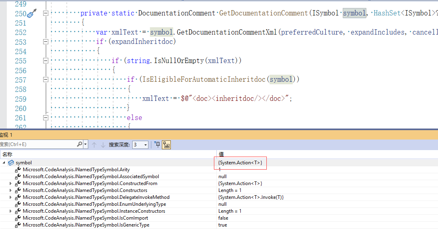This screenshot has width=438, height=229.
Task: Collapse the else block at line 261
Action: [x=46, y=118]
